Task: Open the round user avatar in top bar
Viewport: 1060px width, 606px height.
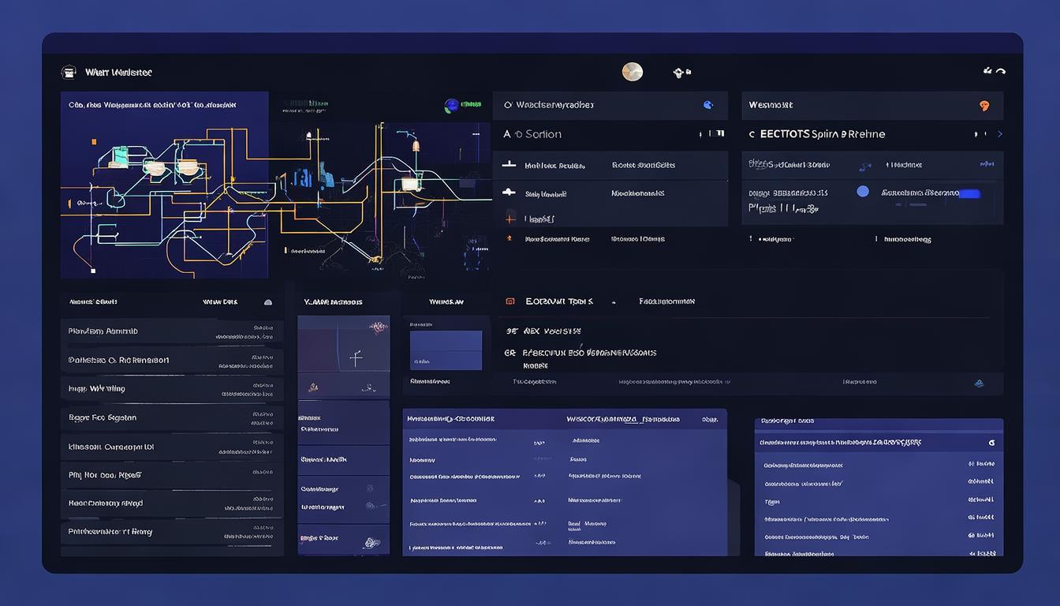Action: pyautogui.click(x=632, y=73)
